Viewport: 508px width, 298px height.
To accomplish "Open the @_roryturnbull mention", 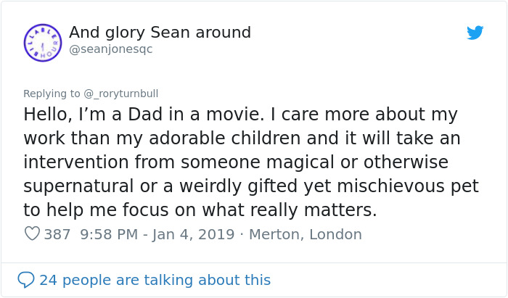I will 120,94.
